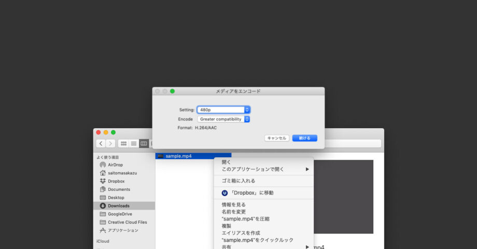Choose 複製 in the context menu
The width and height of the screenshot is (477, 249).
click(x=264, y=226)
